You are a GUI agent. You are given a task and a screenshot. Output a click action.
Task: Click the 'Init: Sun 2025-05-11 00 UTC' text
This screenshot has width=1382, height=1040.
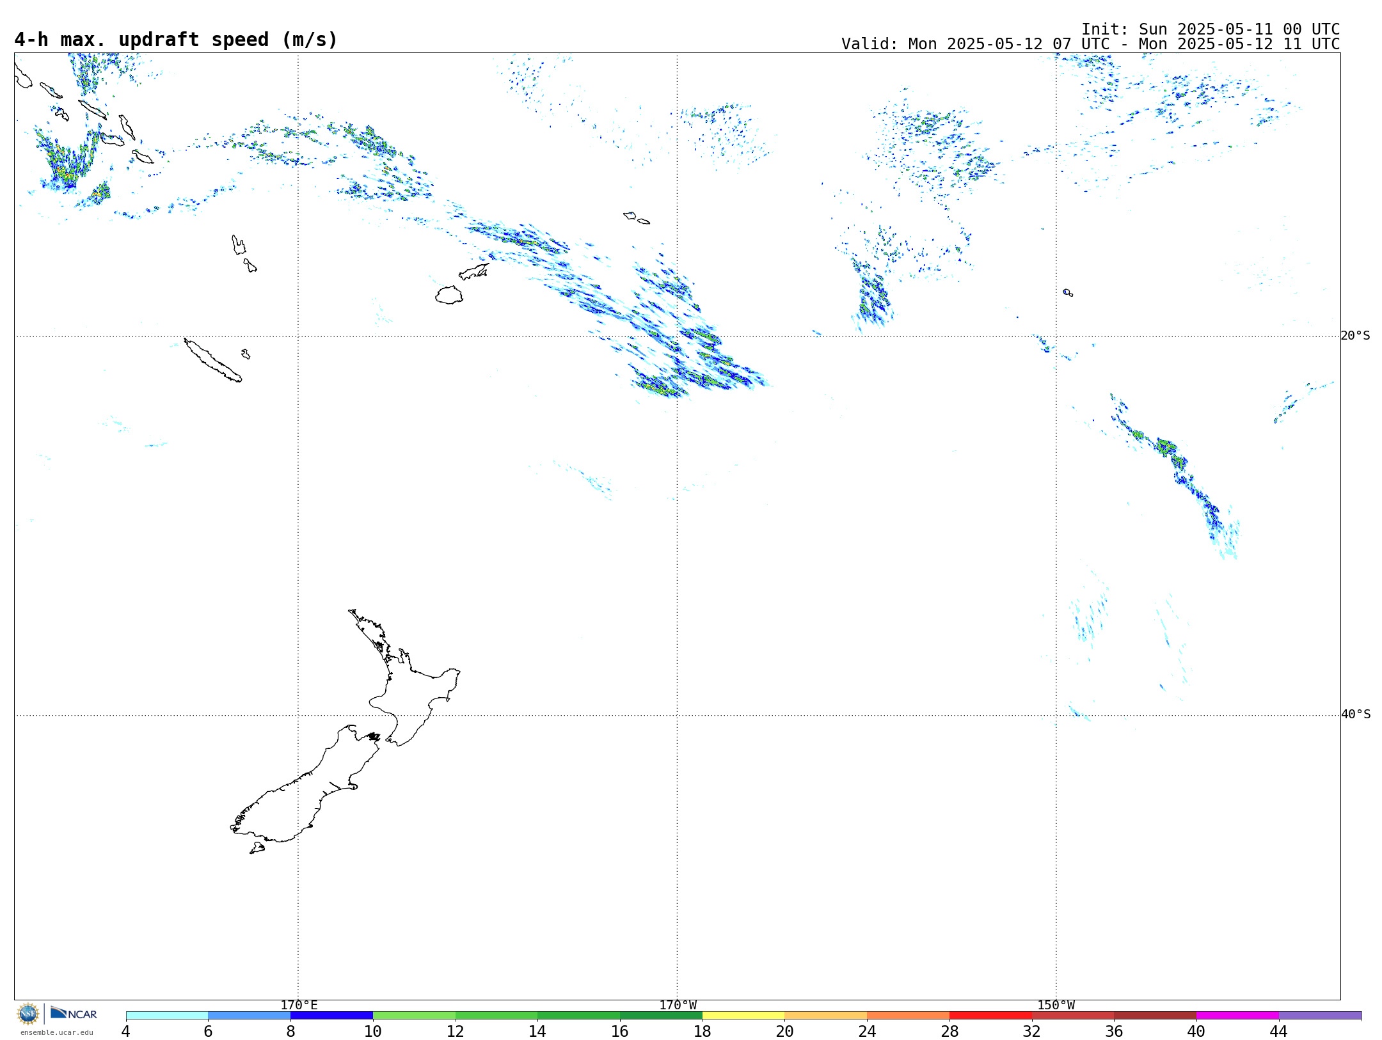coord(1211,29)
